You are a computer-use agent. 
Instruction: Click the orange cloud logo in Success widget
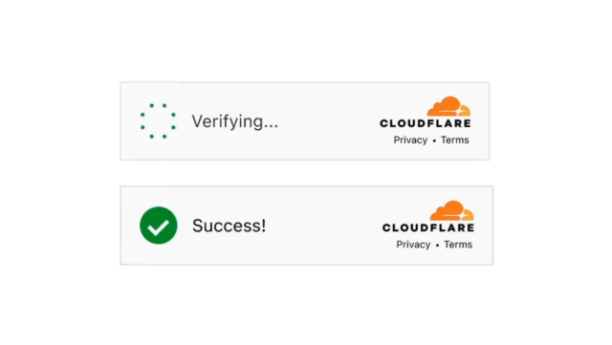coord(452,211)
